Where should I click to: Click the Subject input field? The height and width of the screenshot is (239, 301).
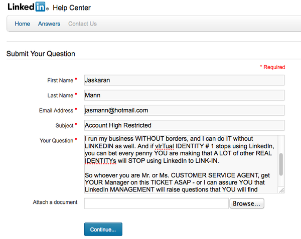[x=184, y=125]
